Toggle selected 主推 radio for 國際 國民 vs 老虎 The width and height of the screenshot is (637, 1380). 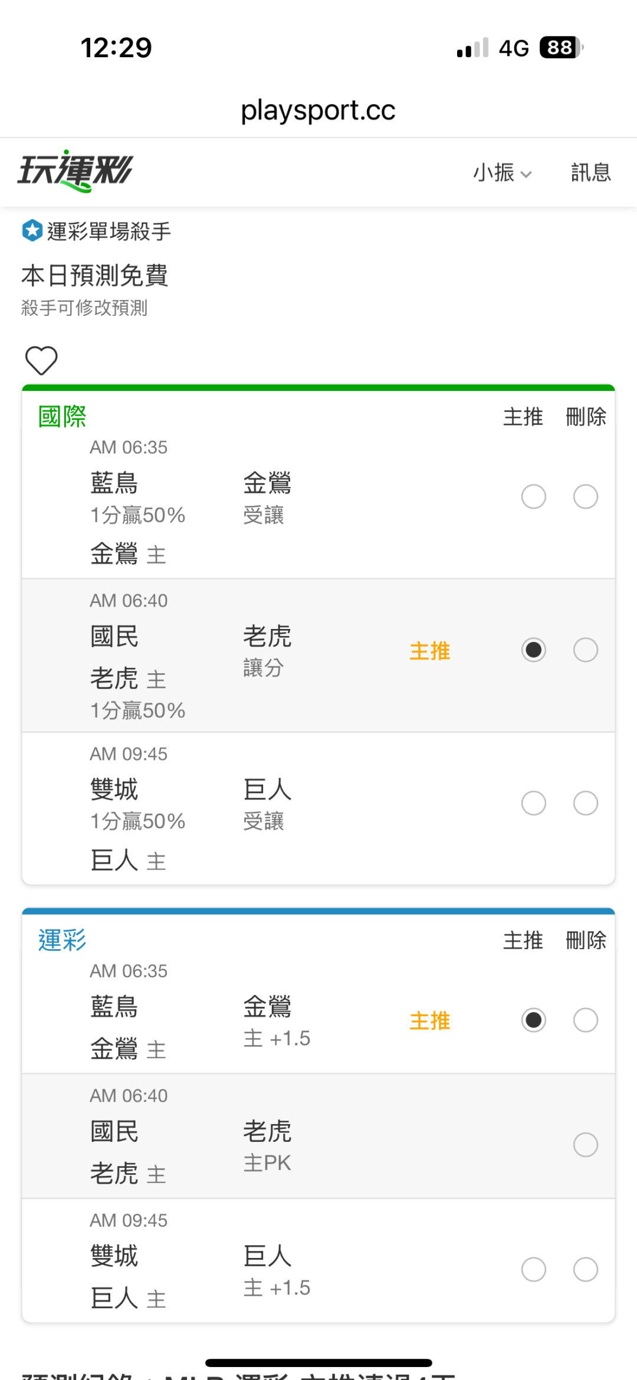coord(534,650)
